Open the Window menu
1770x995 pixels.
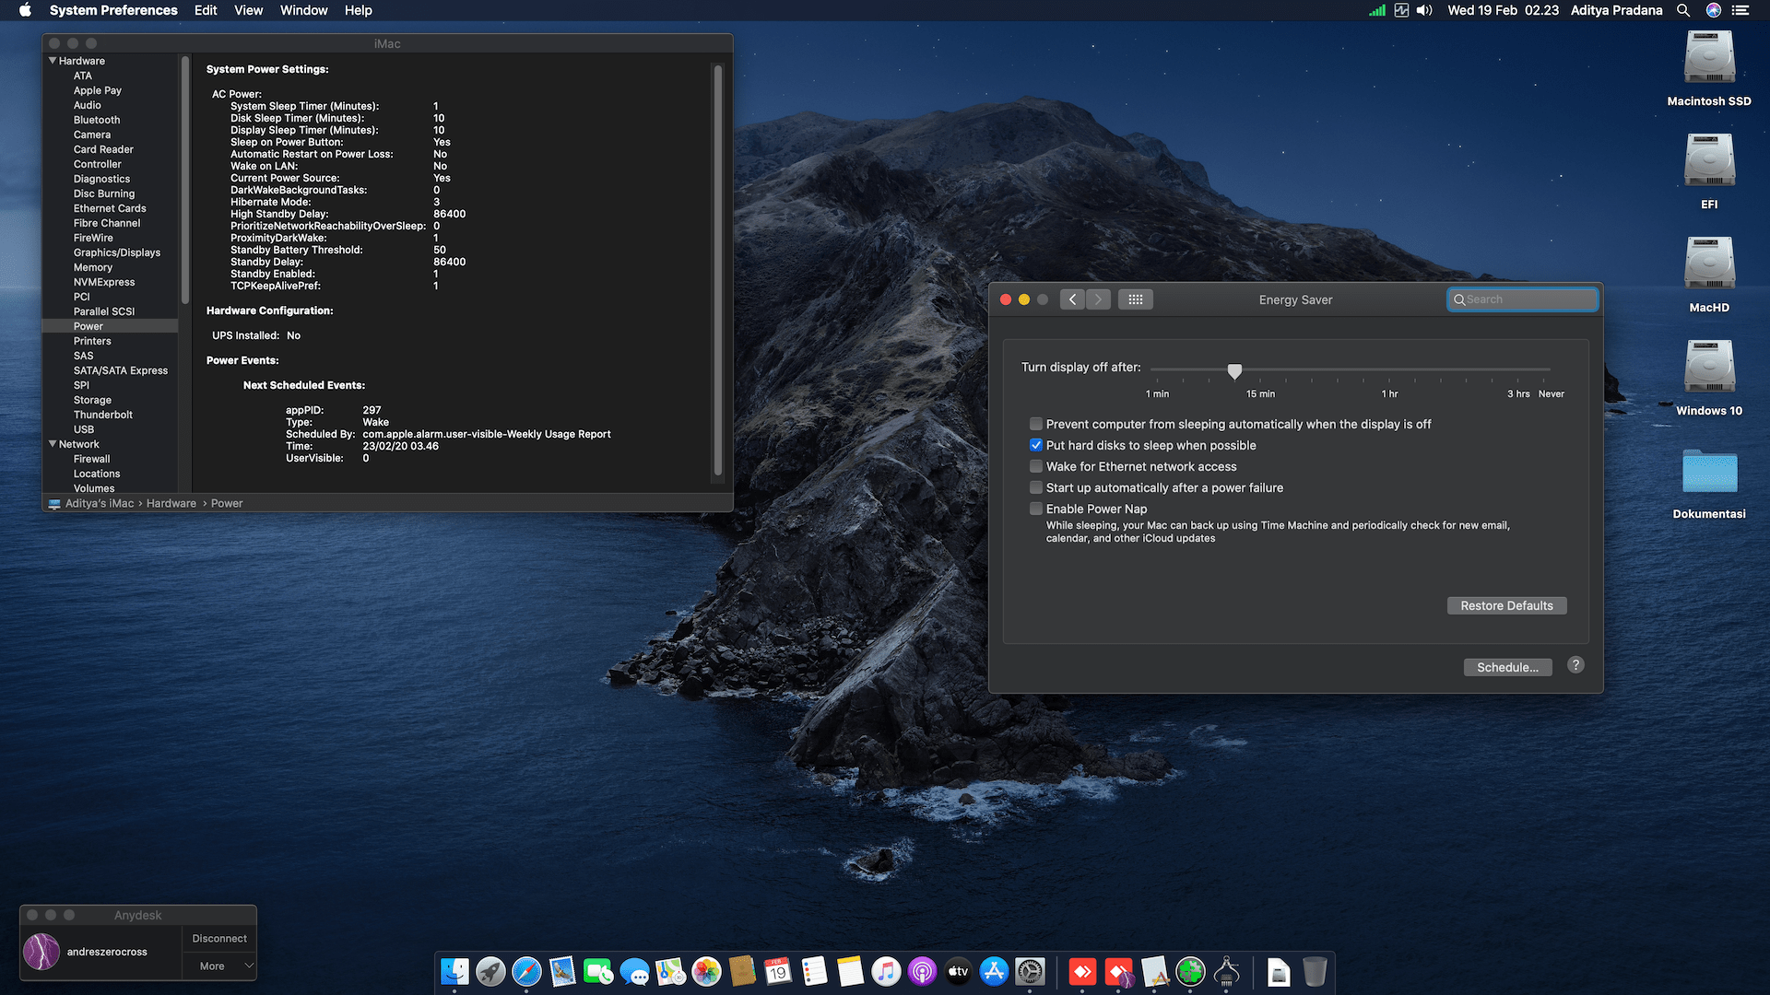point(303,10)
